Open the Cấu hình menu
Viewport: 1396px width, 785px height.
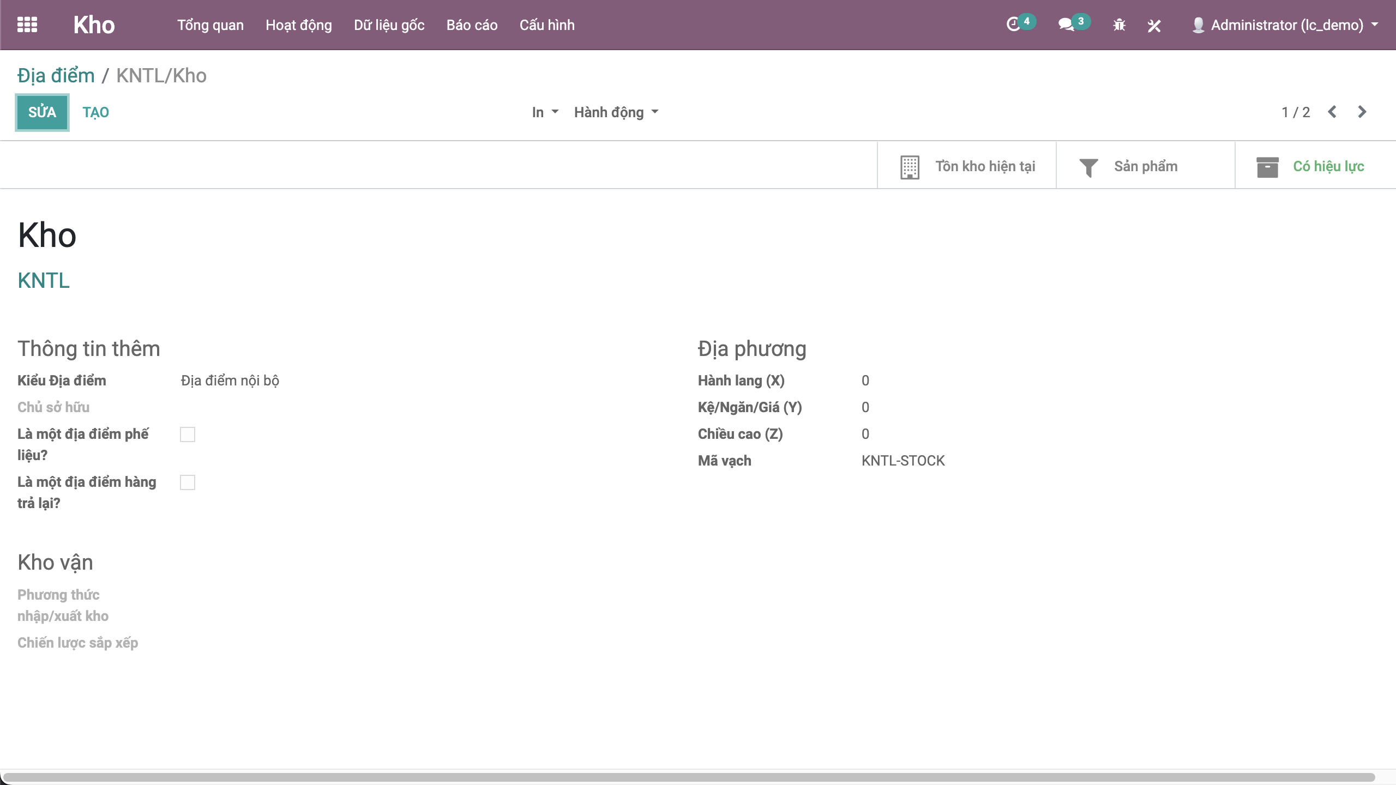(x=546, y=25)
